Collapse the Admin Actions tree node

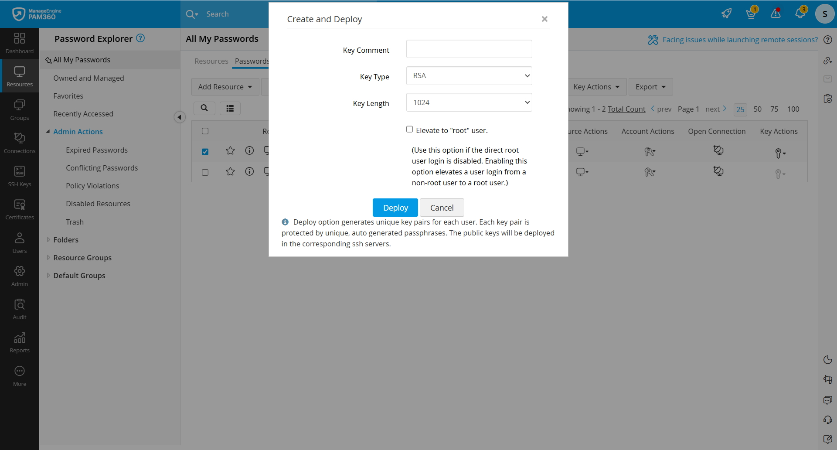[48, 131]
